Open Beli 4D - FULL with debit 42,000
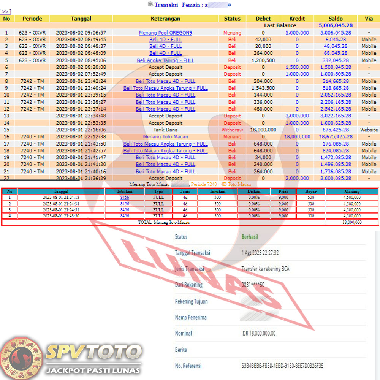 (x=165, y=40)
